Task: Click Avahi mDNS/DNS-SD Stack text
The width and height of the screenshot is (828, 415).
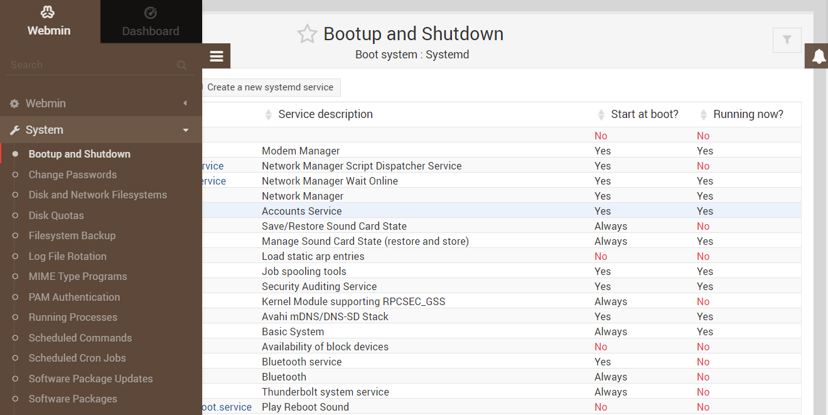Action: point(325,316)
